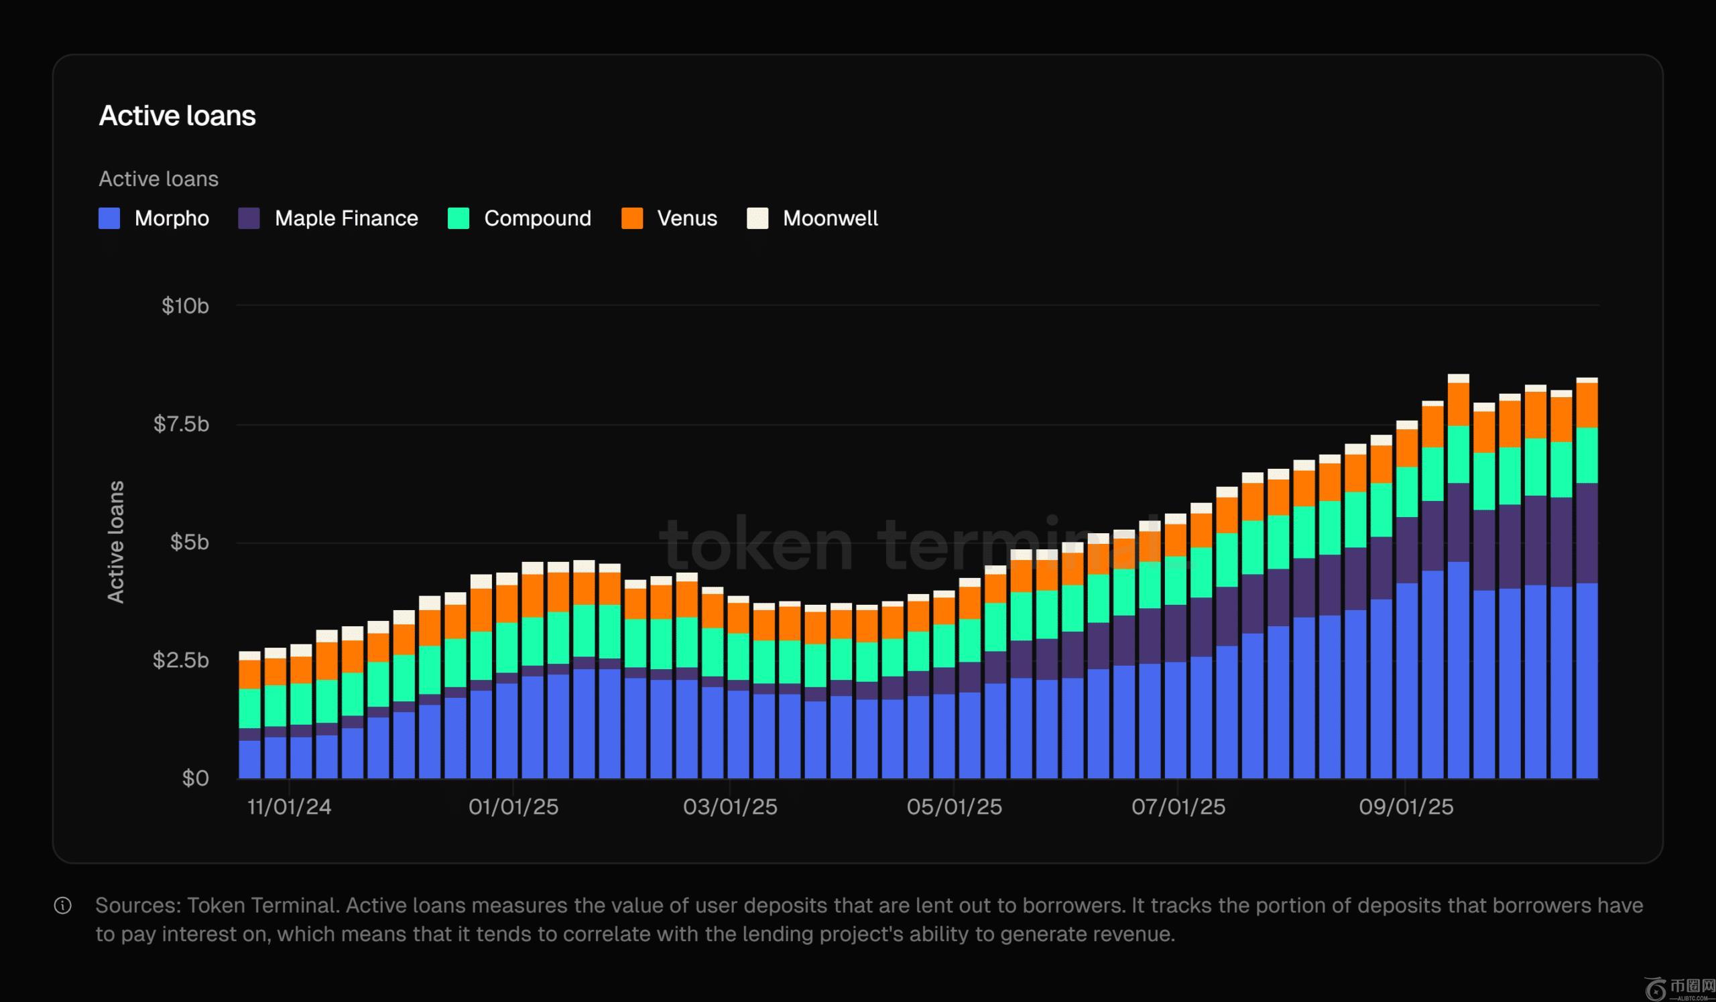Toggle the Maple Finance legend label

click(x=346, y=218)
